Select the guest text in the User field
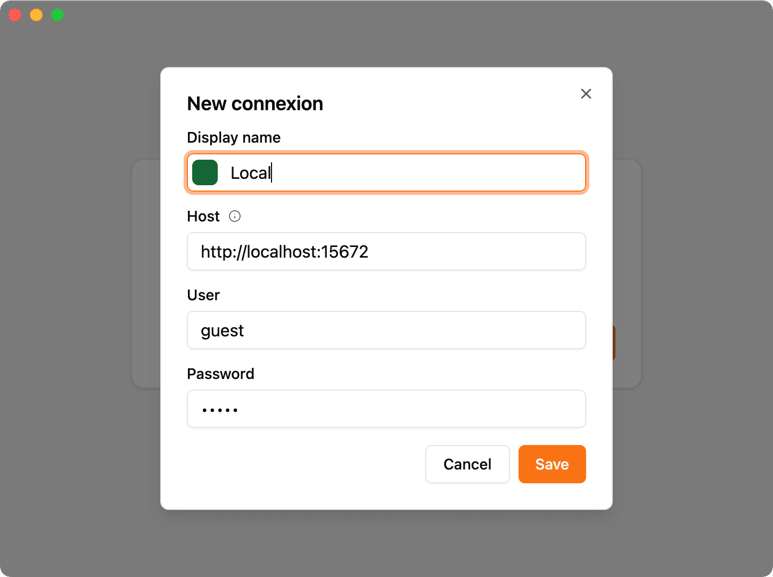The width and height of the screenshot is (773, 577). 222,330
